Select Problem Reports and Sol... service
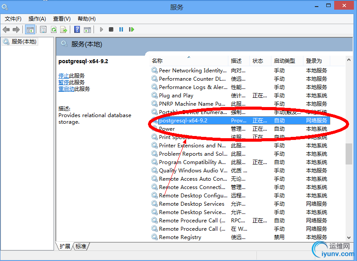The height and width of the screenshot is (261, 357). point(240,154)
